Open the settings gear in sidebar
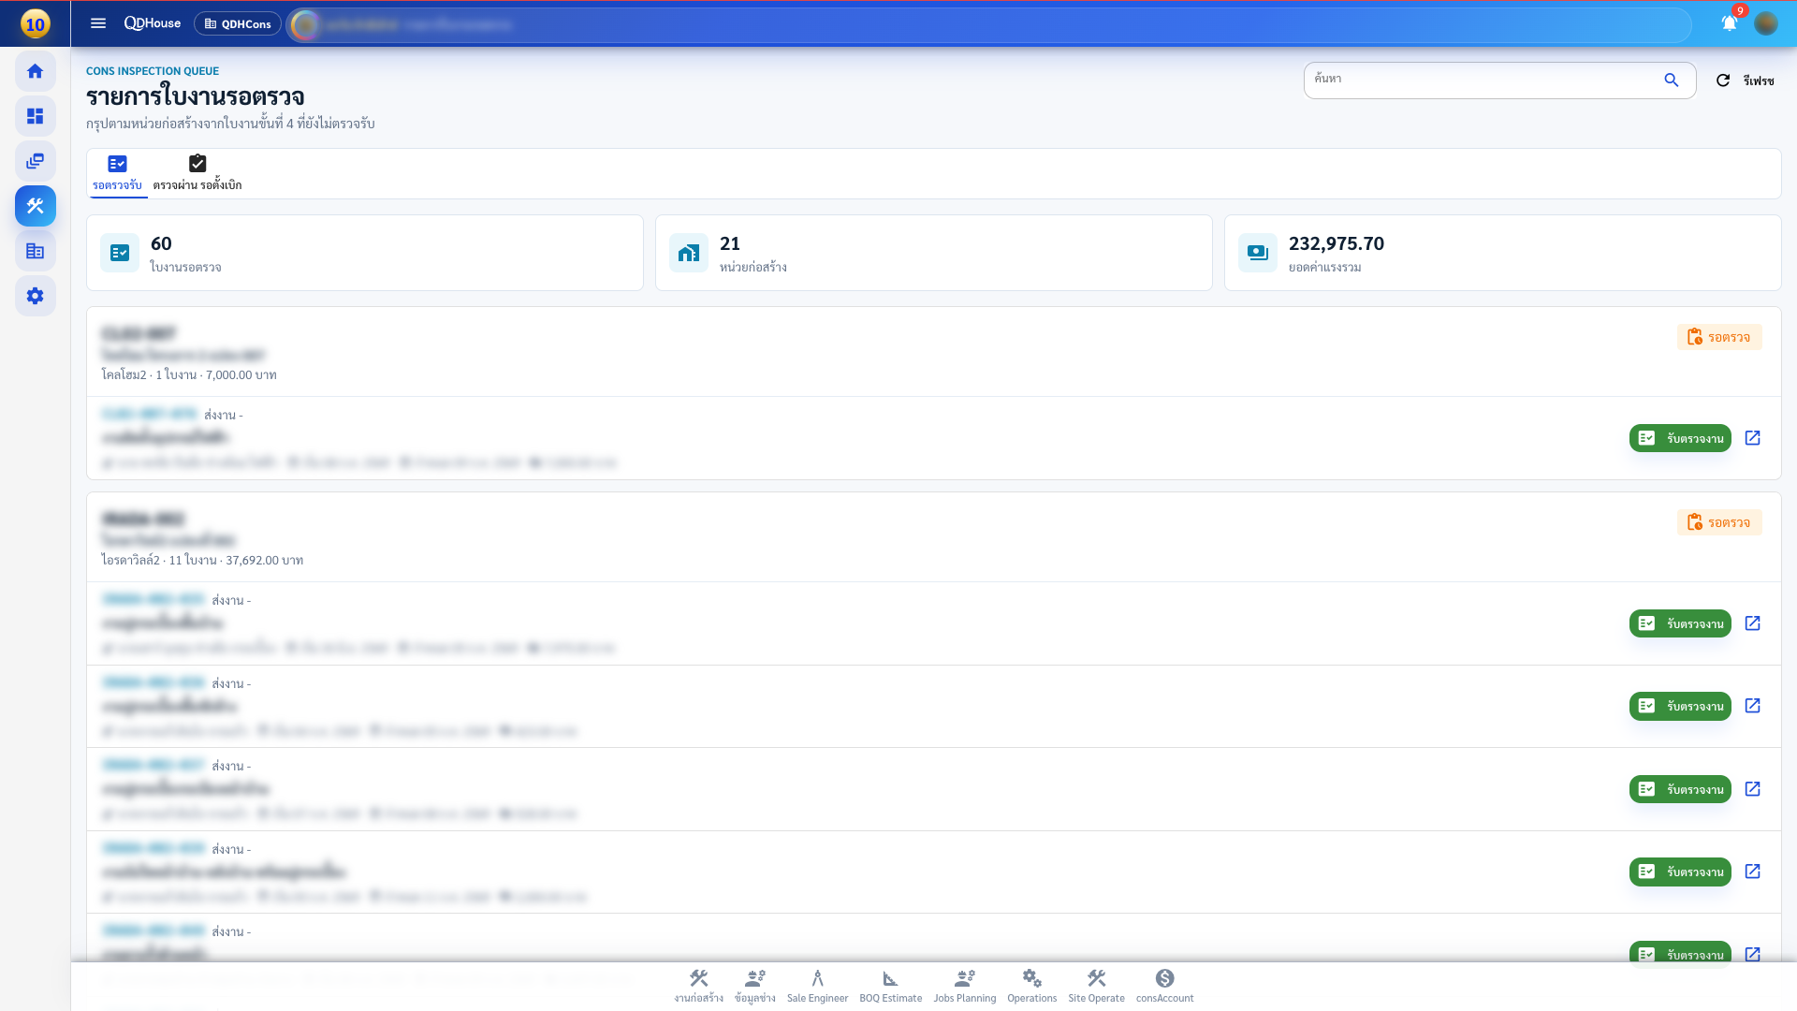Viewport: 1797px width, 1011px height. coord(35,296)
